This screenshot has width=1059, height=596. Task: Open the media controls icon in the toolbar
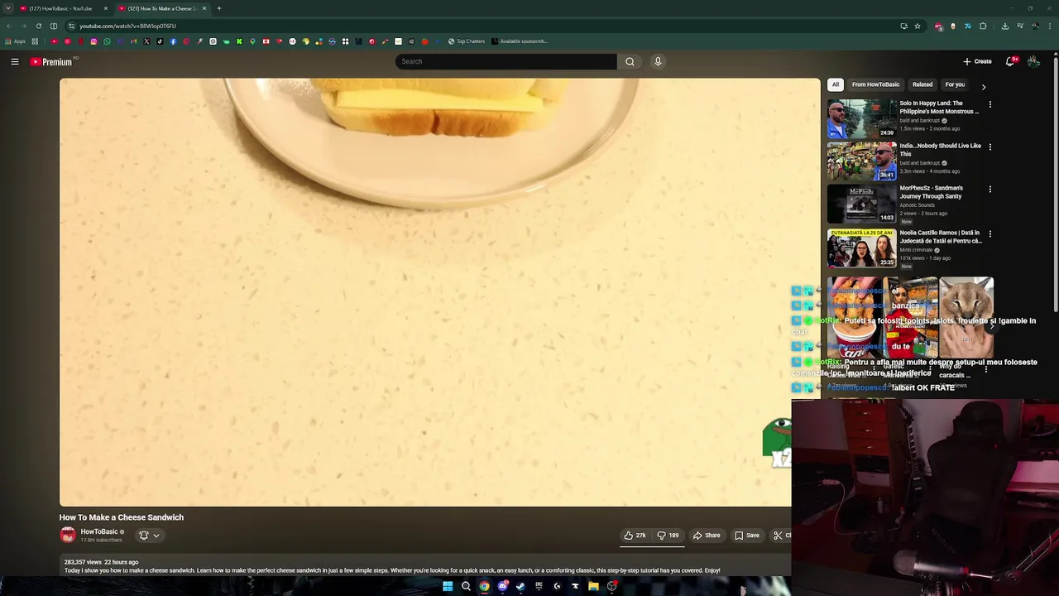click(x=1020, y=26)
